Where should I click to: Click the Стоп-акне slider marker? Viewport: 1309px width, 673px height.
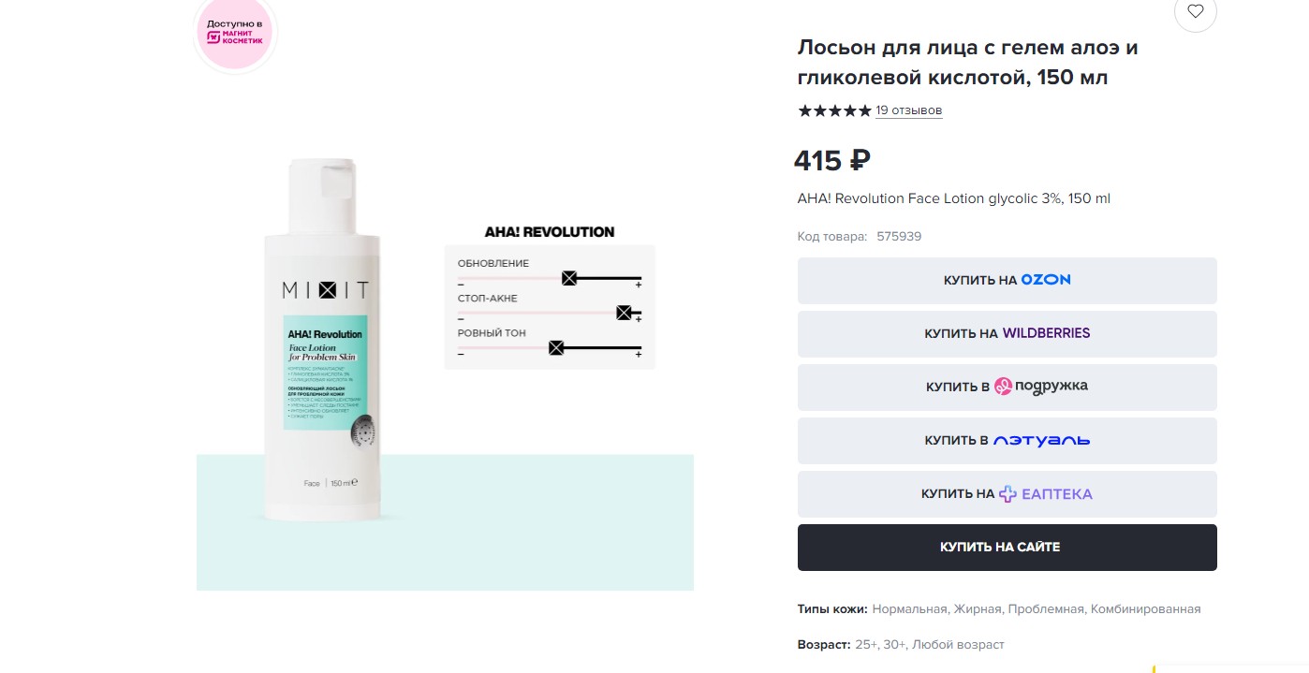click(624, 313)
